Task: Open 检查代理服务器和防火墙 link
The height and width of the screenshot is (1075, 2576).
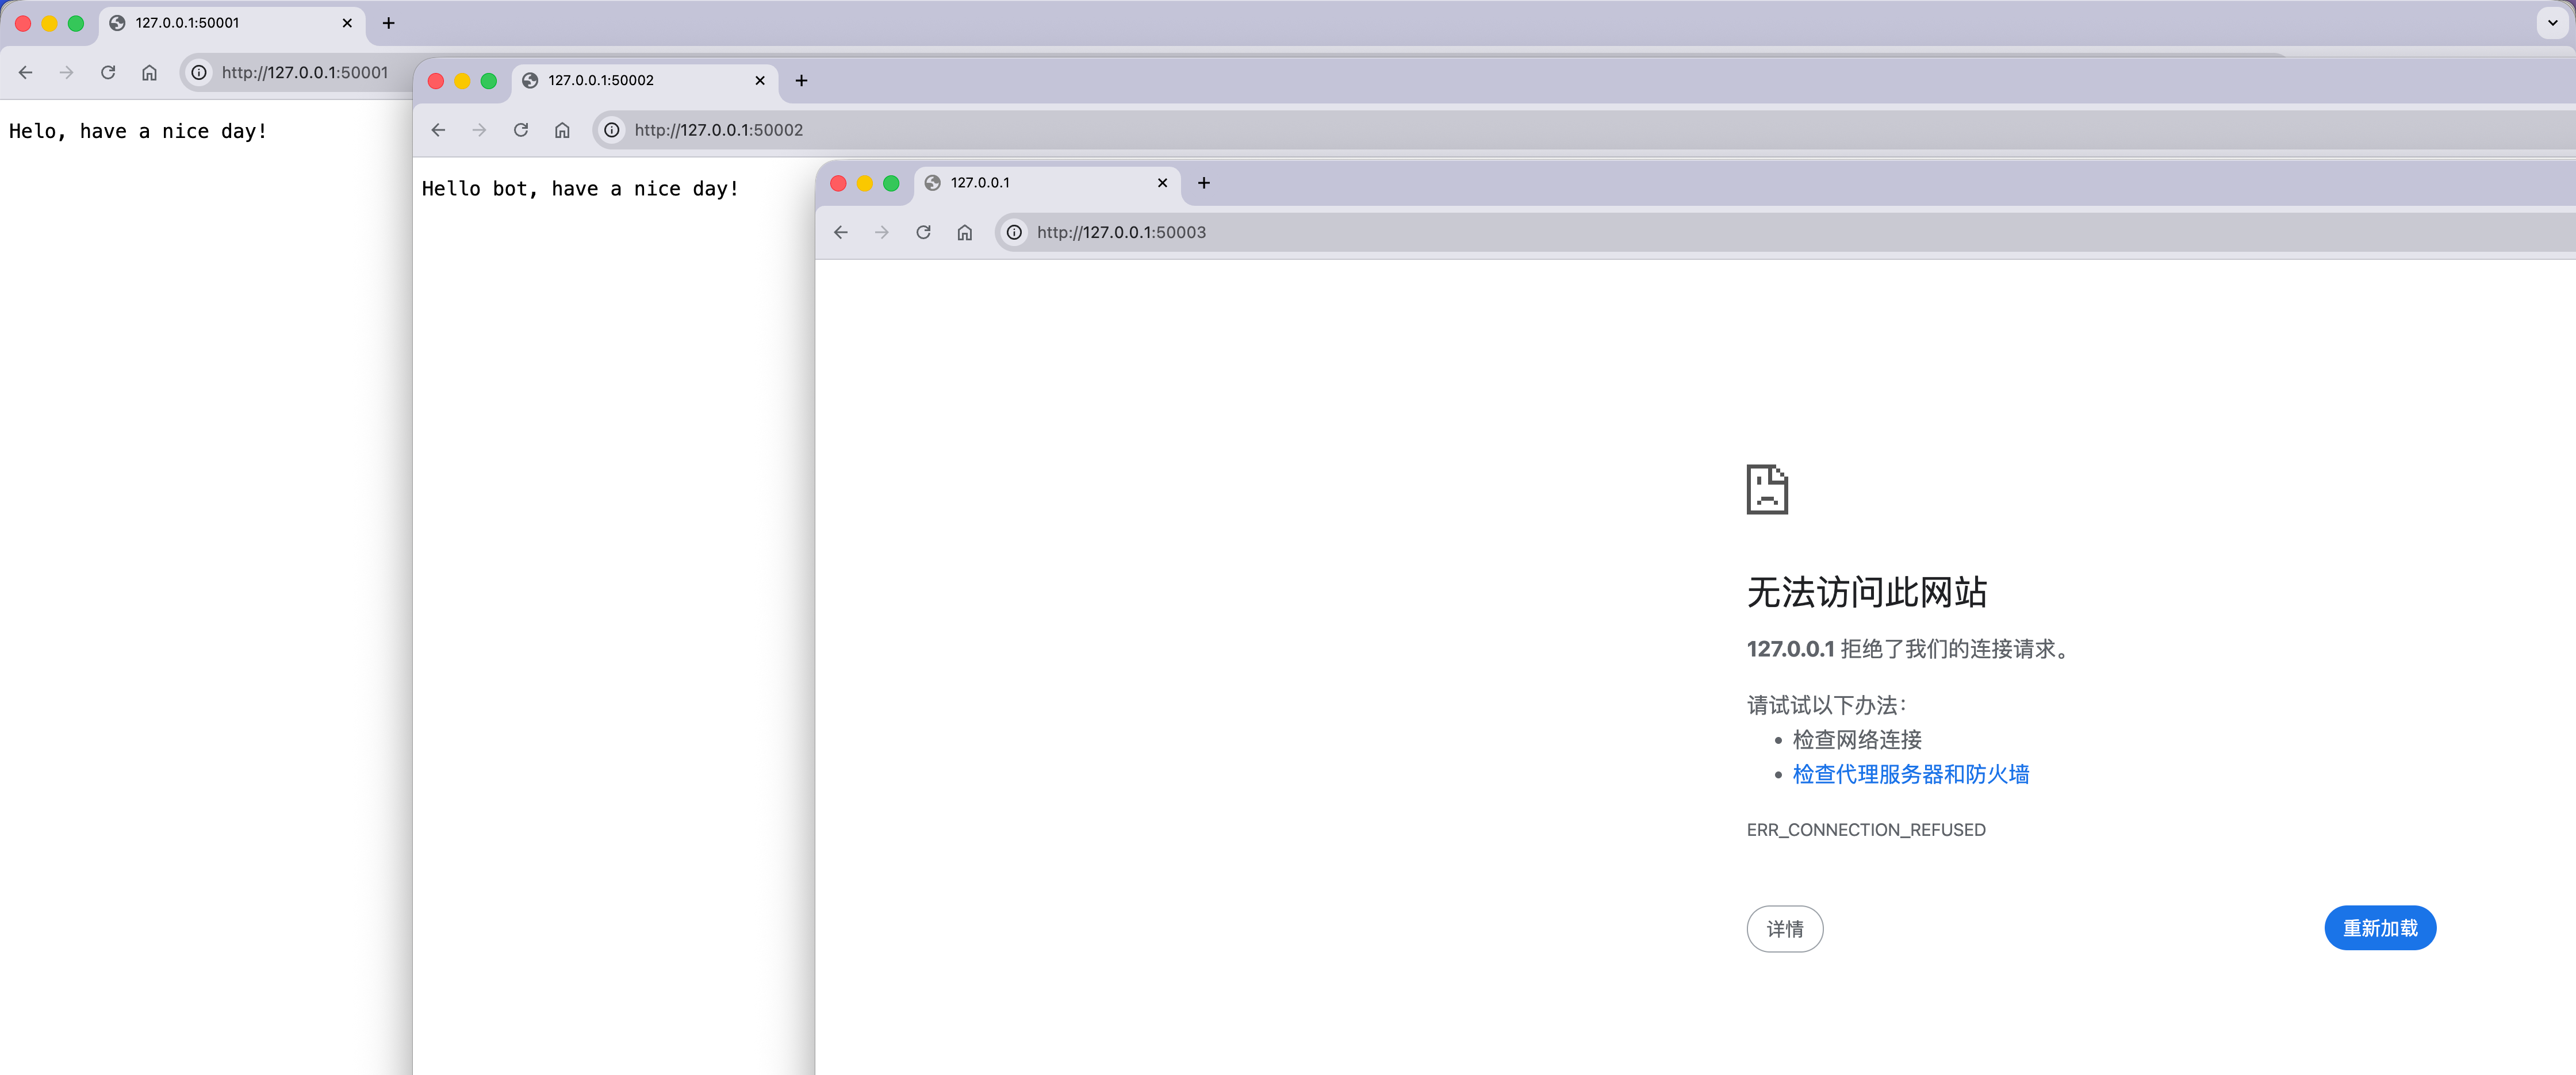Action: (1910, 774)
